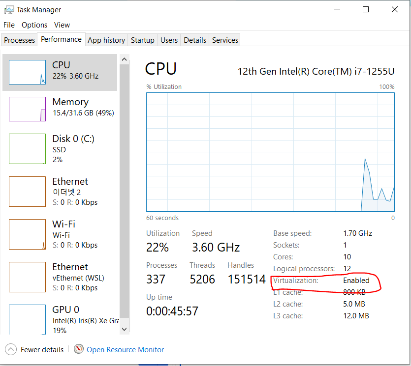Close the Task Manager window
Viewport: 411px width, 366px height.
pos(395,9)
